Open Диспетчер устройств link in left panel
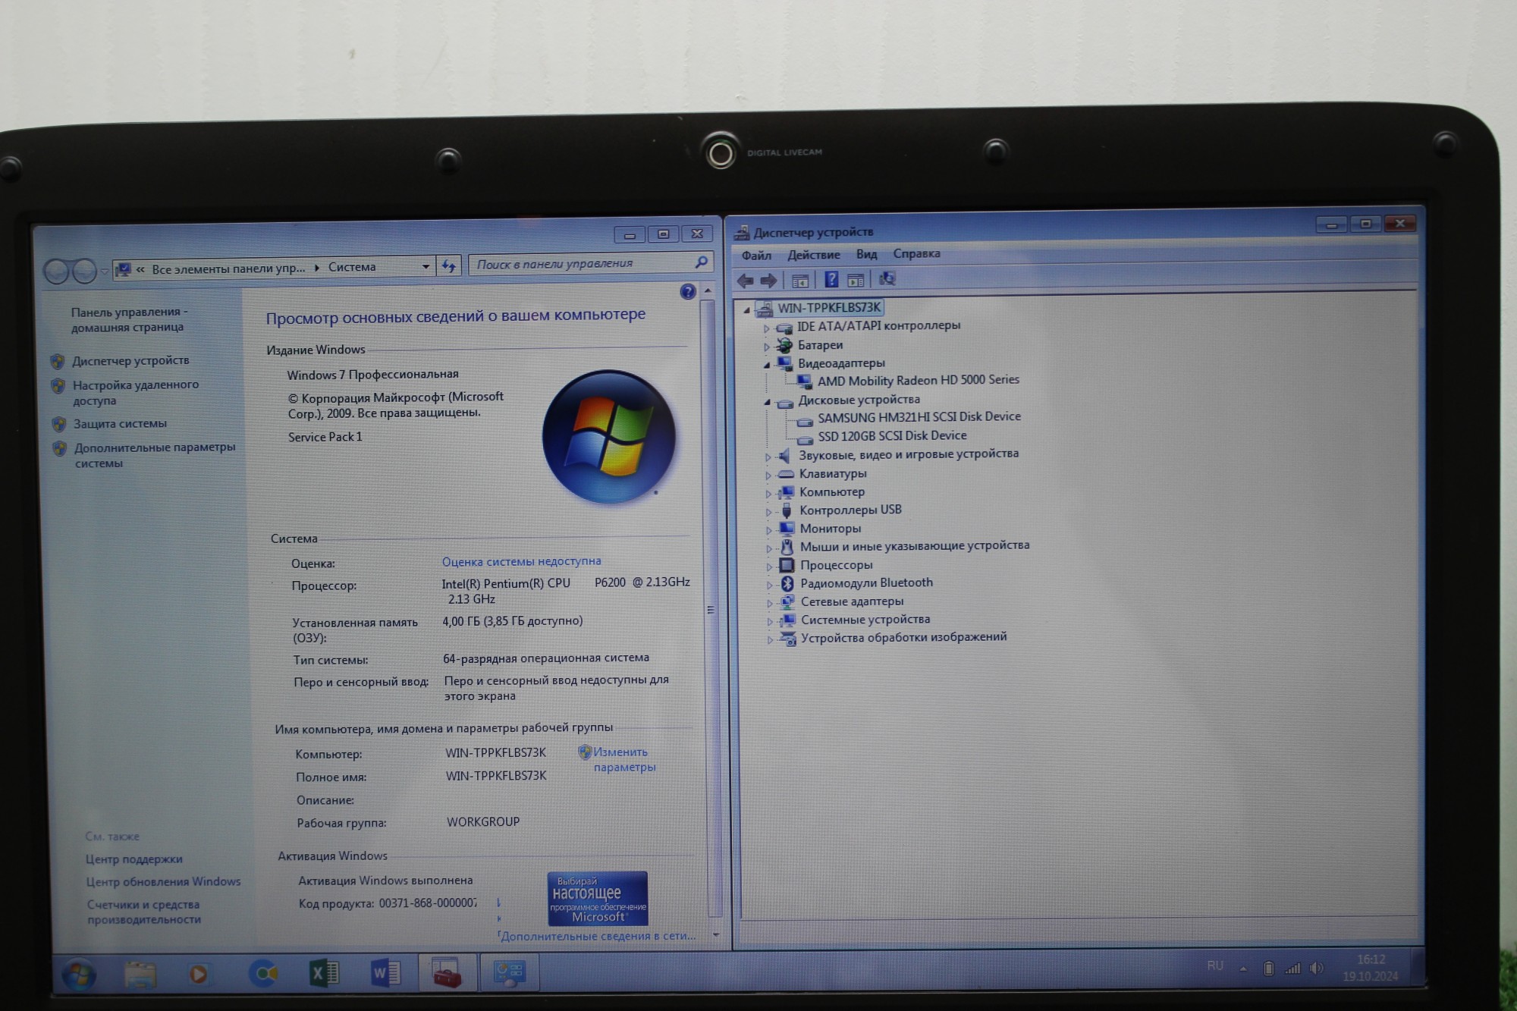This screenshot has width=1517, height=1011. [x=130, y=361]
